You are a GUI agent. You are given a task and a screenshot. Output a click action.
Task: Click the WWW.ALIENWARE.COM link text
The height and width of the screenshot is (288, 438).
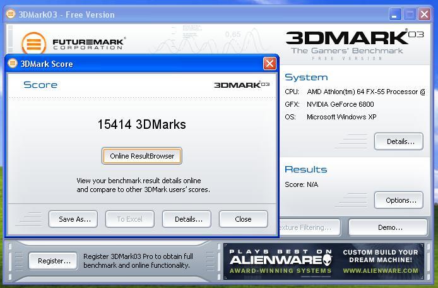381,271
